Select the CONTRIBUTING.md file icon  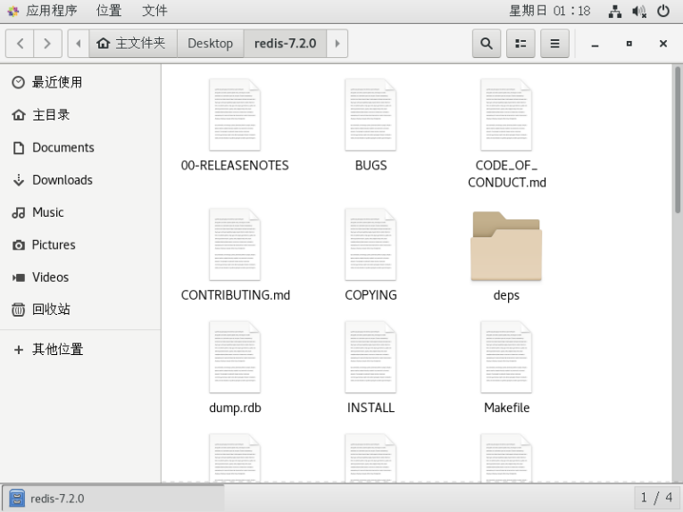pyautogui.click(x=235, y=244)
